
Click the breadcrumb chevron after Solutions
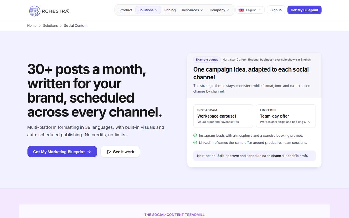click(61, 26)
